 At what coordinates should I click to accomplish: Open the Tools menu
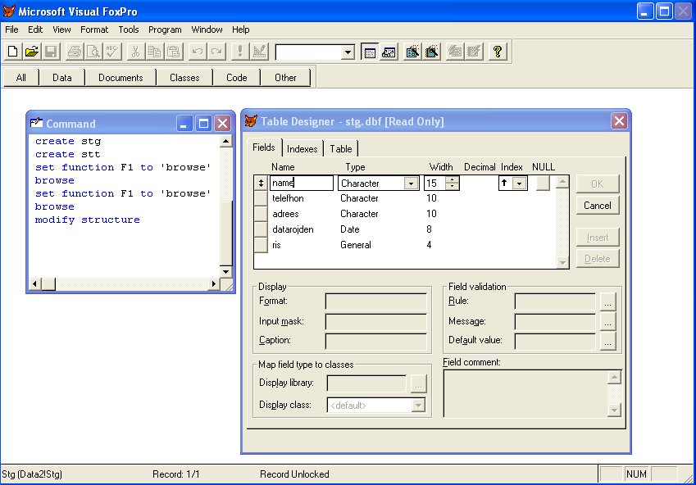tap(129, 29)
